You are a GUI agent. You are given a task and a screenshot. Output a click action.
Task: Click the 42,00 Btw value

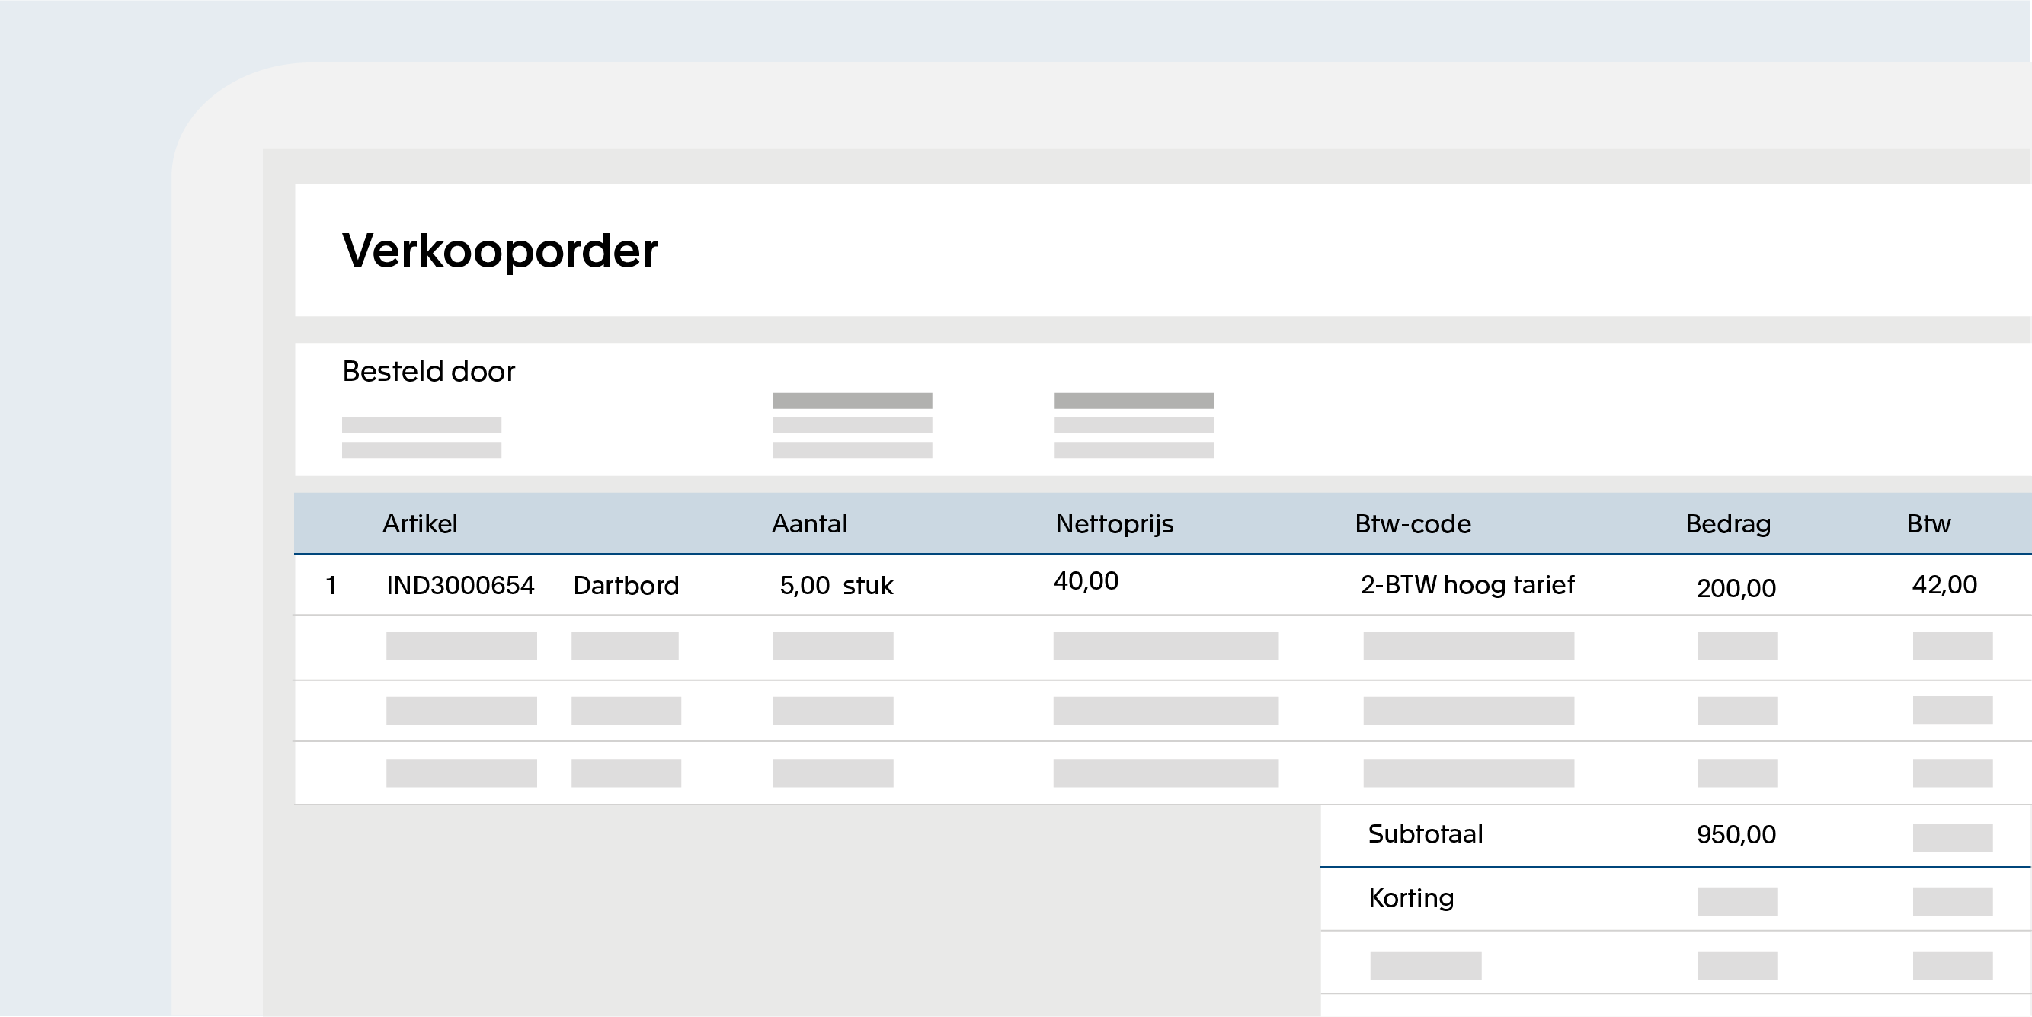tap(1944, 584)
